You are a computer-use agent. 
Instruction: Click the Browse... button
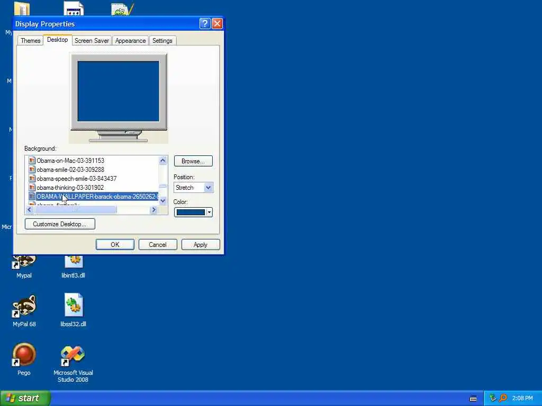coord(193,161)
